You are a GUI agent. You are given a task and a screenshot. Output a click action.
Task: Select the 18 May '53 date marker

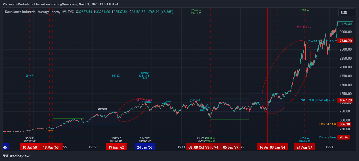click(x=51, y=147)
